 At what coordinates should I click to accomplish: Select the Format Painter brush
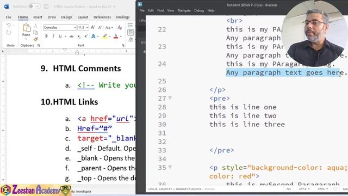(x=35, y=39)
